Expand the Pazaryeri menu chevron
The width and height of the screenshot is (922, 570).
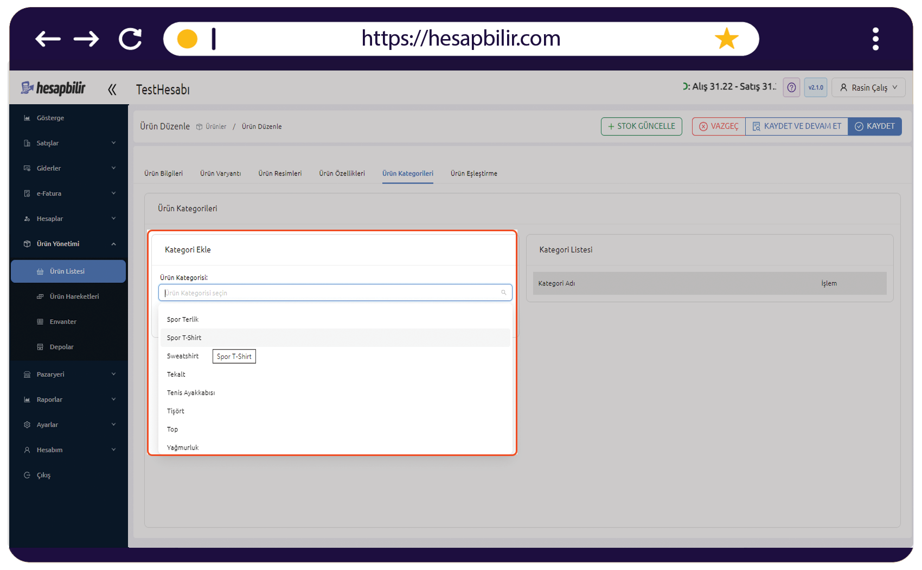coord(114,374)
